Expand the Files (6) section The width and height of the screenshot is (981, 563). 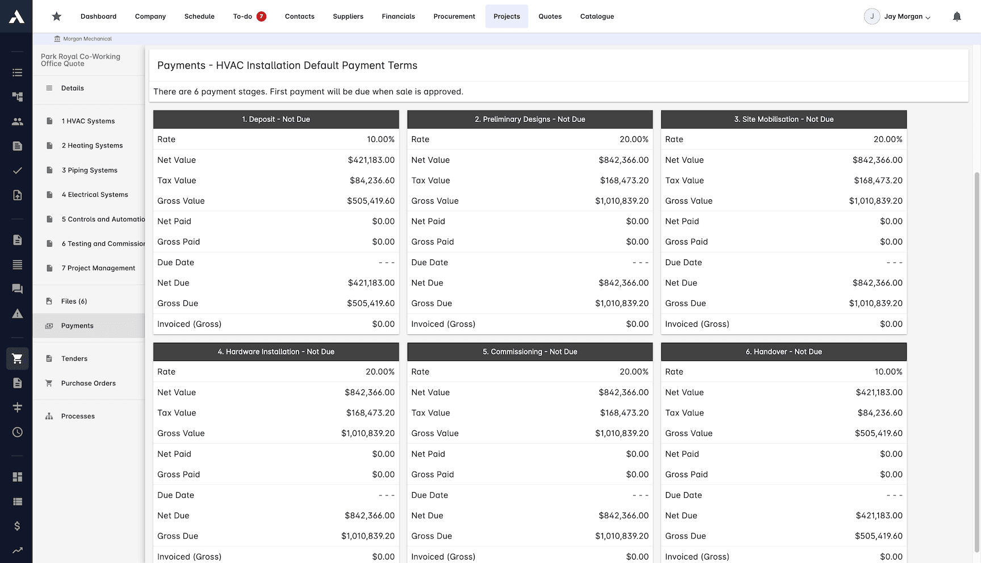73,301
